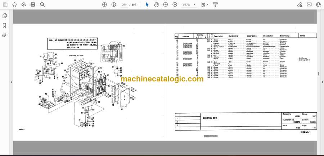Open the share with others icon
Image resolution: width=324 pixels, height=156 pixels.
[x=319, y=5]
